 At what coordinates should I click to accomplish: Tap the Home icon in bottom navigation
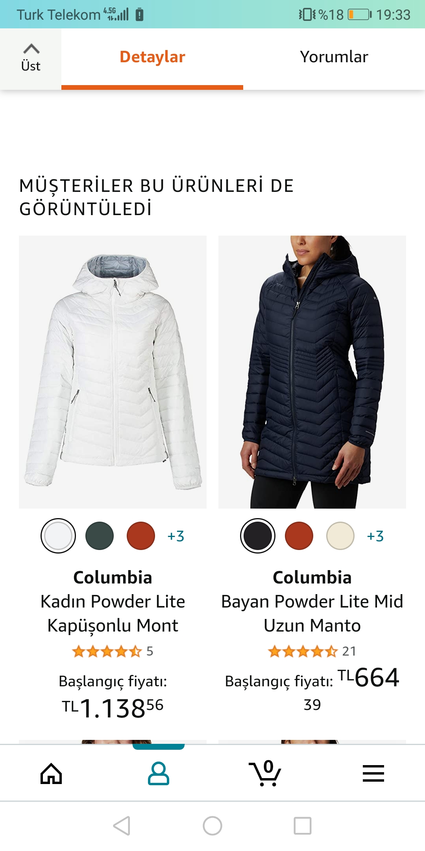click(51, 773)
